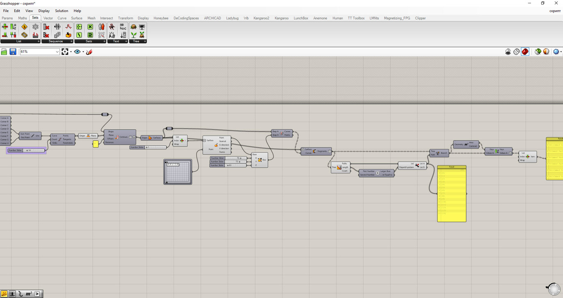Select the Jitter component icon

(x=68, y=35)
